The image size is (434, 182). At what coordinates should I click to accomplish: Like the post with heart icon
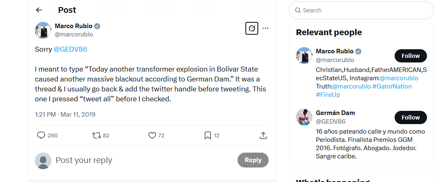coord(152,135)
